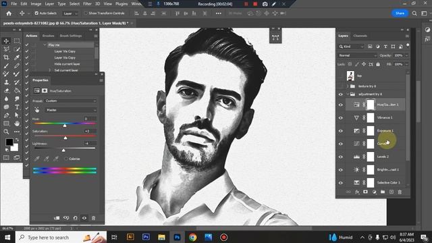Add a layer style with fx icon
This screenshot has height=243, width=432.
pos(357,192)
